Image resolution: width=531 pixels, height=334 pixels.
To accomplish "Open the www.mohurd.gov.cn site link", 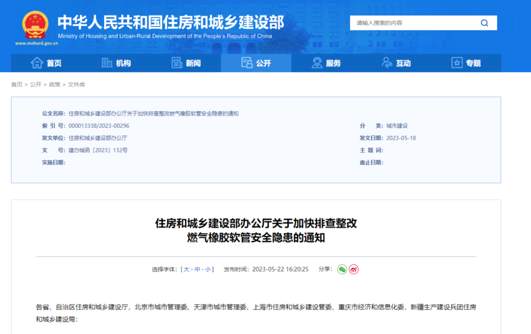I will pyautogui.click(x=36, y=43).
